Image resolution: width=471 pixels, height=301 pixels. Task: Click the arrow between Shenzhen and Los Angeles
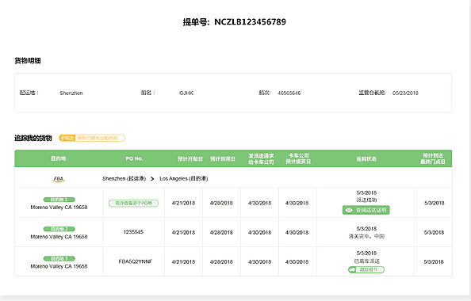pos(152,179)
